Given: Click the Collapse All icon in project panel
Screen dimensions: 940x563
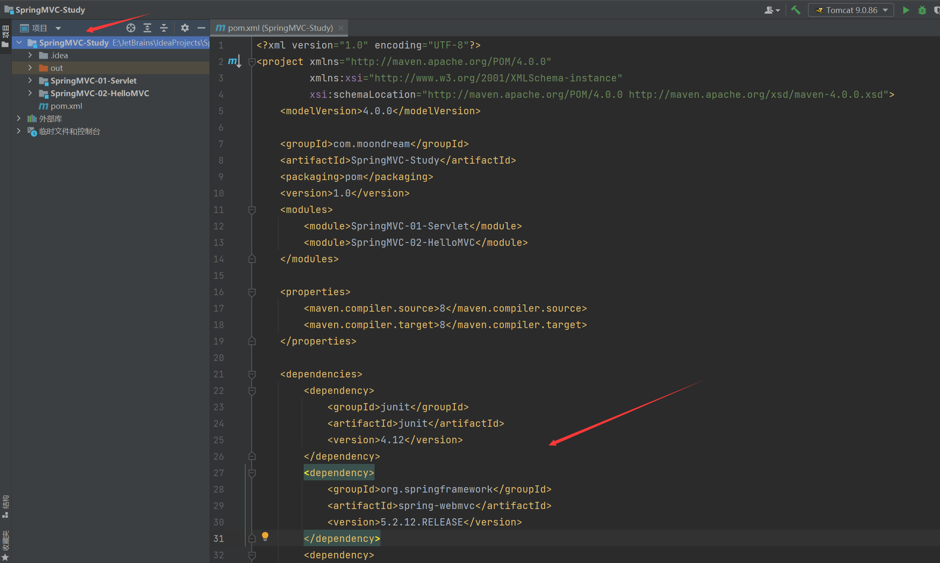Looking at the screenshot, I should pyautogui.click(x=164, y=28).
